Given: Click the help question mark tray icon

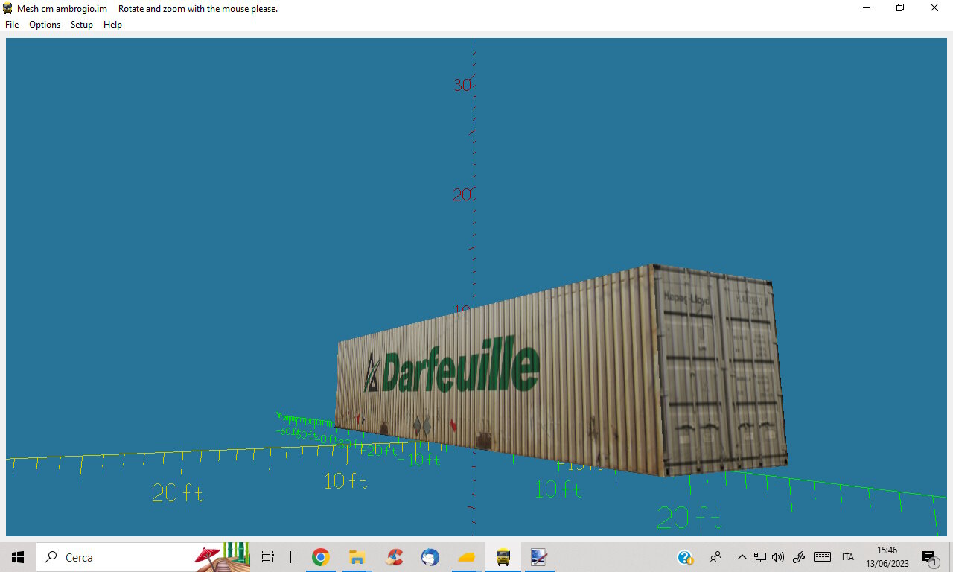Looking at the screenshot, I should [x=686, y=557].
